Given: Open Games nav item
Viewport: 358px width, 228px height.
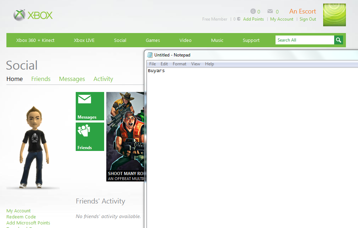Looking at the screenshot, I should (x=153, y=40).
